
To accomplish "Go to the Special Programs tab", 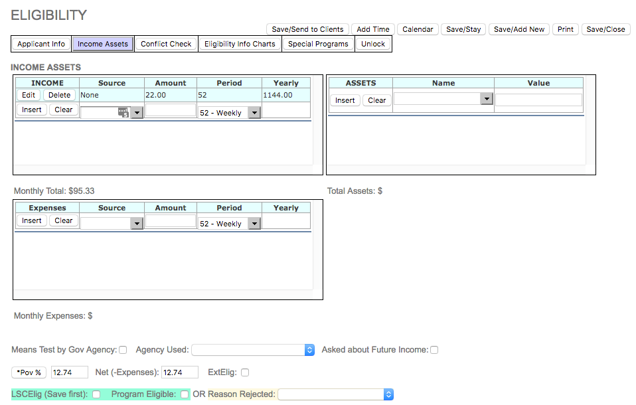I will coord(318,44).
